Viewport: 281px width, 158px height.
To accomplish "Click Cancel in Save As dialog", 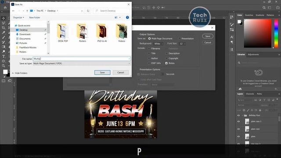I will 121,72.
